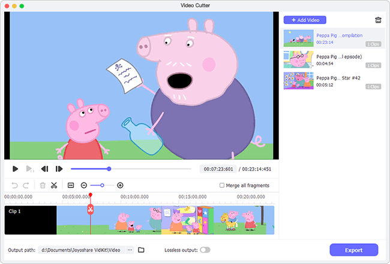Click the 00:15:00.000 ruler label
390x264 pixels.
pyautogui.click(x=193, y=197)
